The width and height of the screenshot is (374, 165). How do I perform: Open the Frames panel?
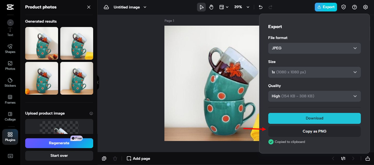[x=10, y=99]
